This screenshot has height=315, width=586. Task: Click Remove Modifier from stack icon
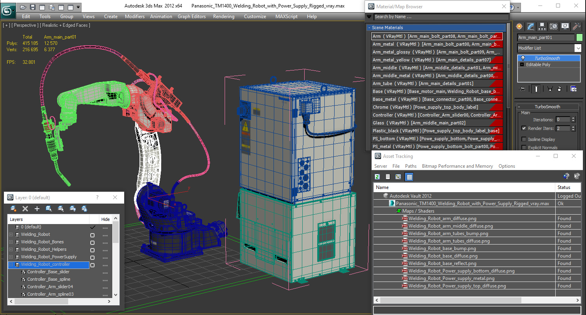coord(559,89)
